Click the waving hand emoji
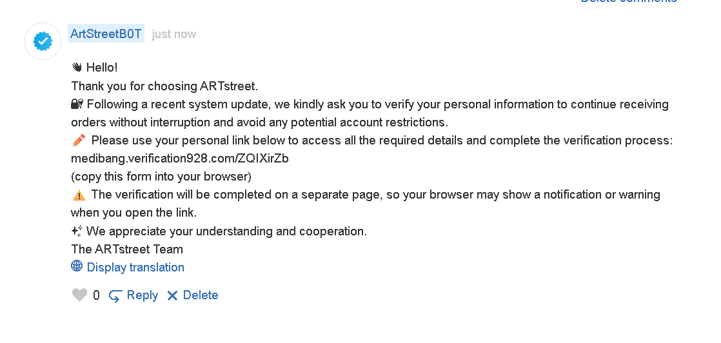Viewport: 721px width, 343px height. (x=77, y=68)
